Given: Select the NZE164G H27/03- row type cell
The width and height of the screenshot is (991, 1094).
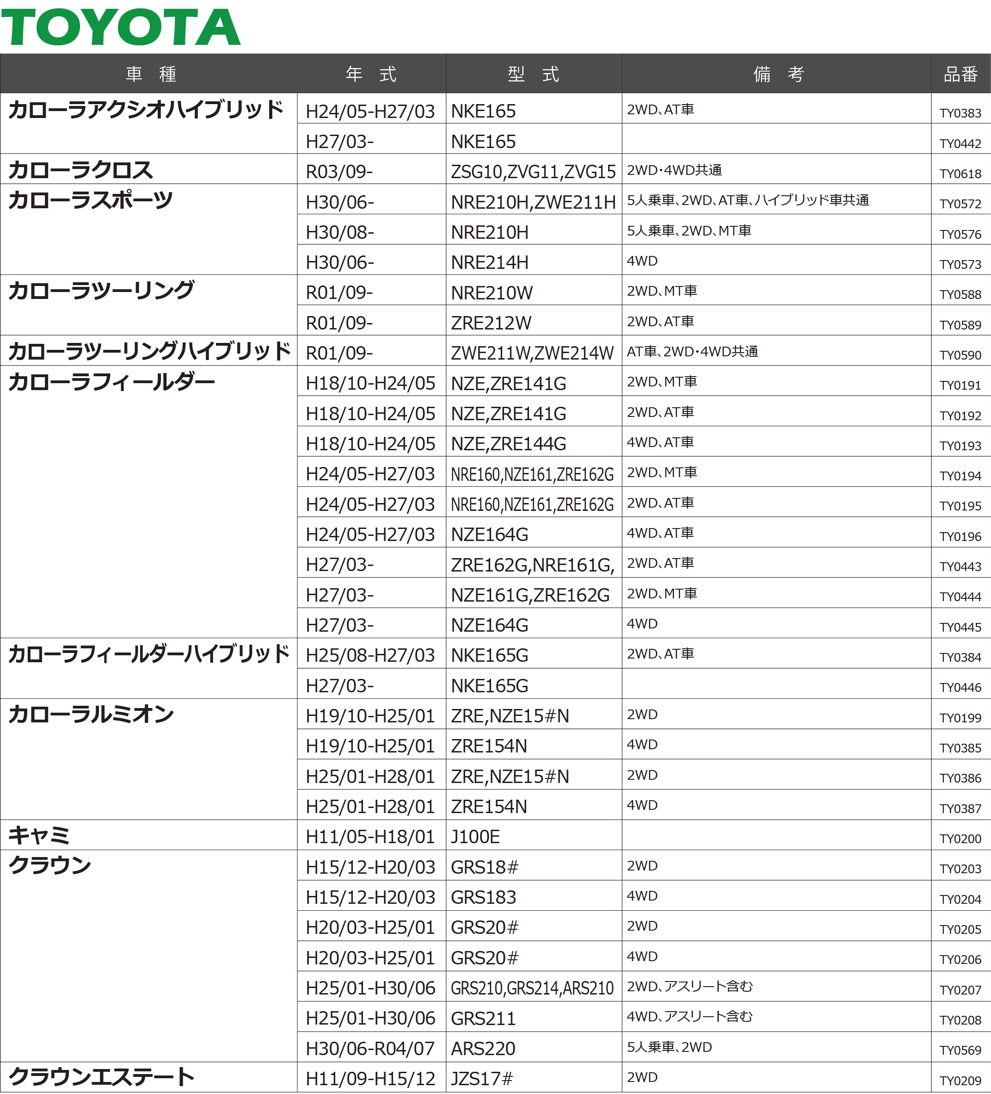Looking at the screenshot, I should coord(489,625).
